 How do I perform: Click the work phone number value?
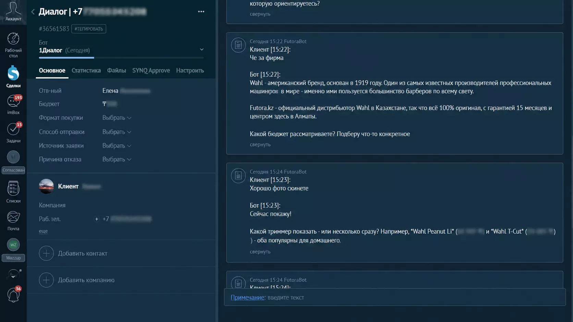point(127,219)
